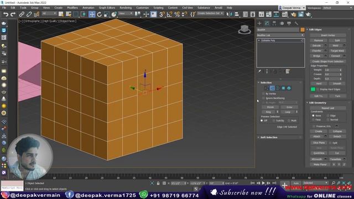Open the Display command panel tab

click(x=289, y=23)
